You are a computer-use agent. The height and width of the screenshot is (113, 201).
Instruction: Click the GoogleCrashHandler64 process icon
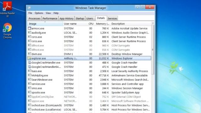[x=30, y=67]
